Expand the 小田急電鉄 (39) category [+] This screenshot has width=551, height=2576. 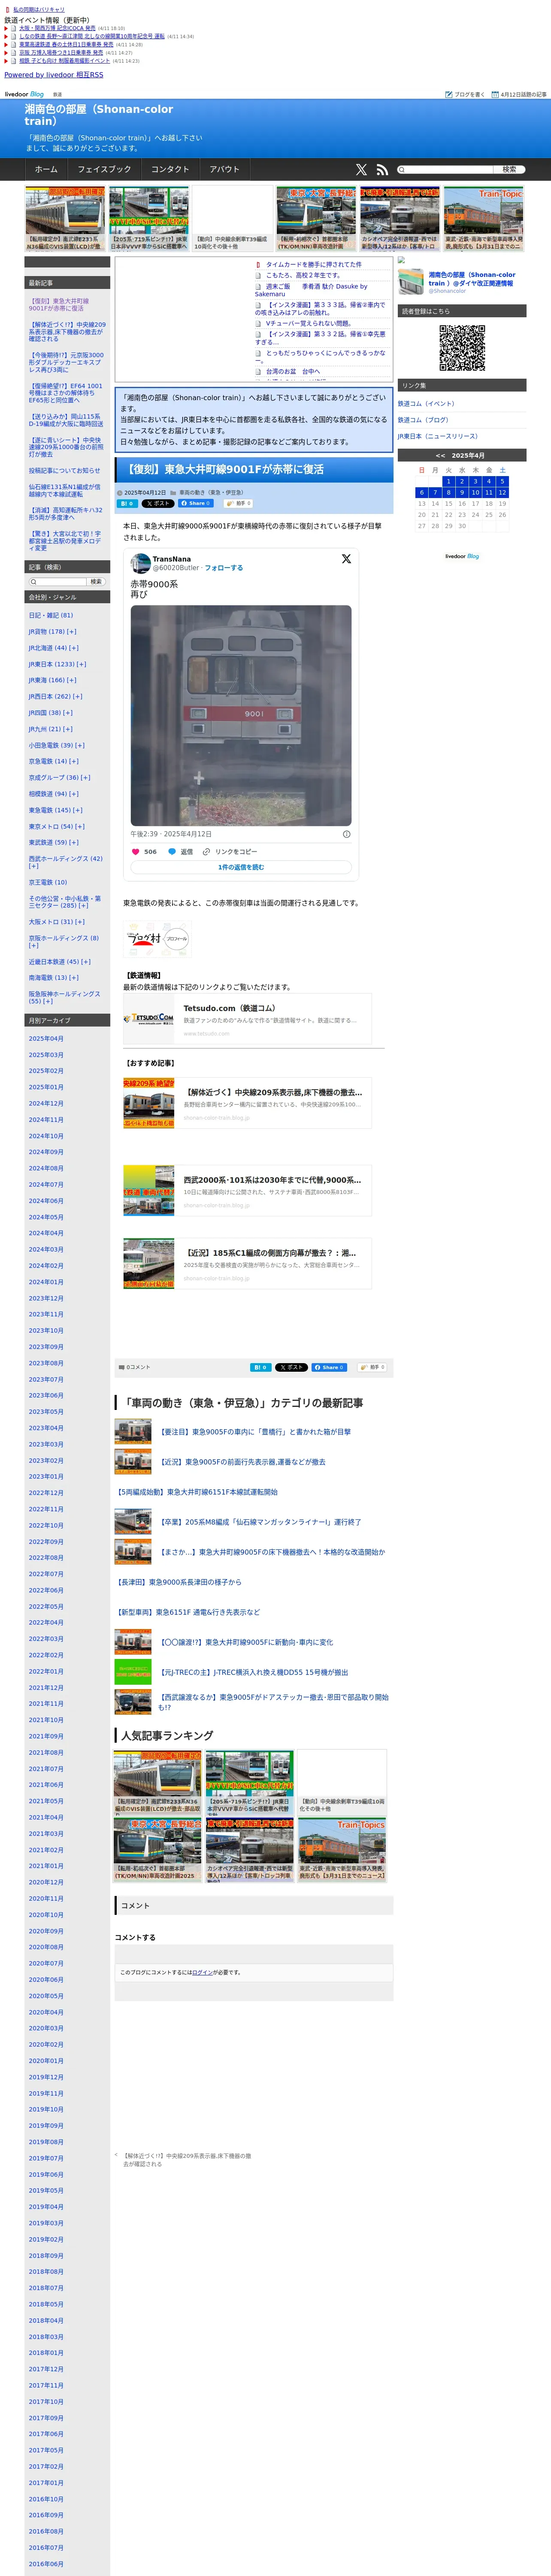point(79,745)
